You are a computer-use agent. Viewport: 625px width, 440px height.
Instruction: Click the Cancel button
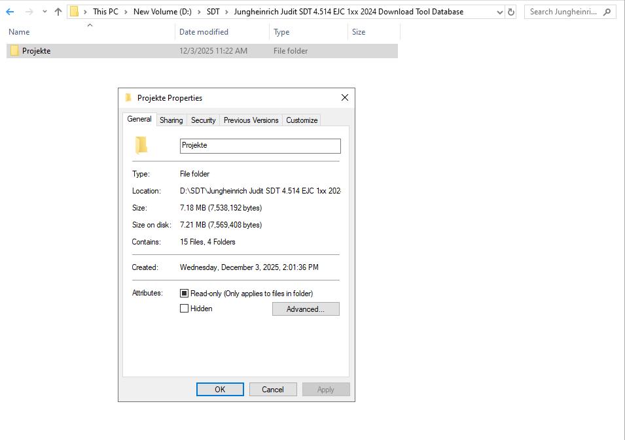tap(273, 390)
